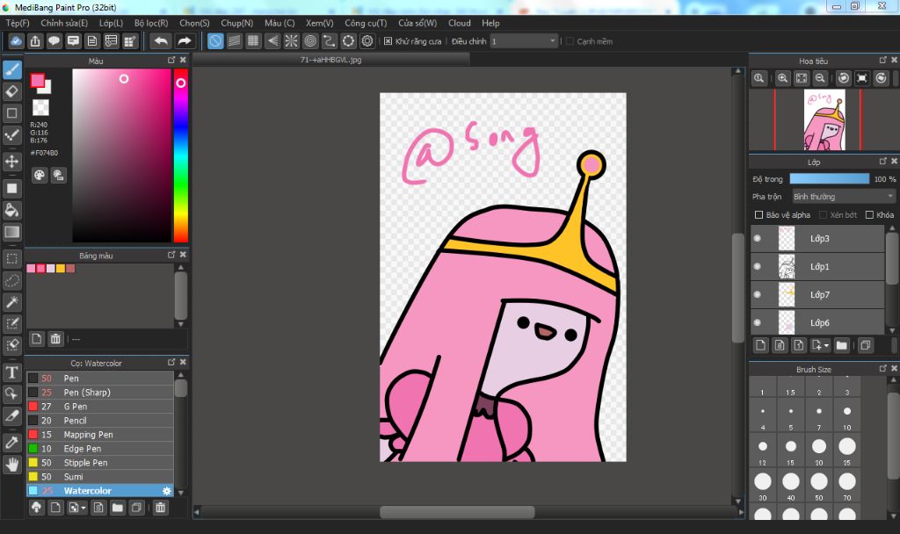The width and height of the screenshot is (900, 534).
Task: Select the rectangular Selection tool
Action: [12, 259]
